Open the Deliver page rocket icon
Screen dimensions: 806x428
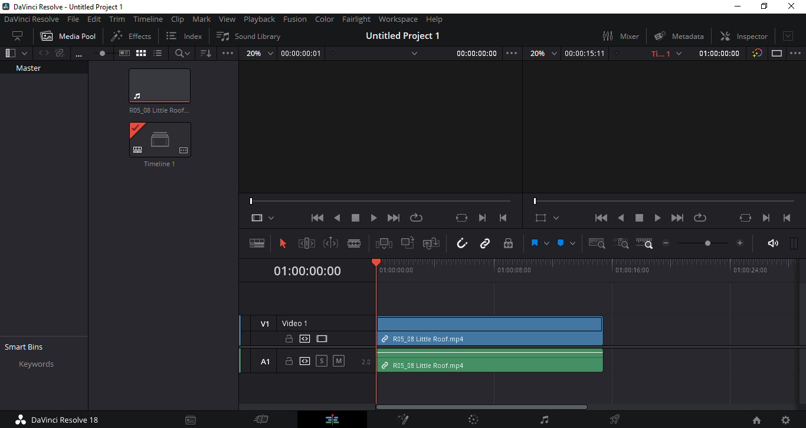pos(614,420)
